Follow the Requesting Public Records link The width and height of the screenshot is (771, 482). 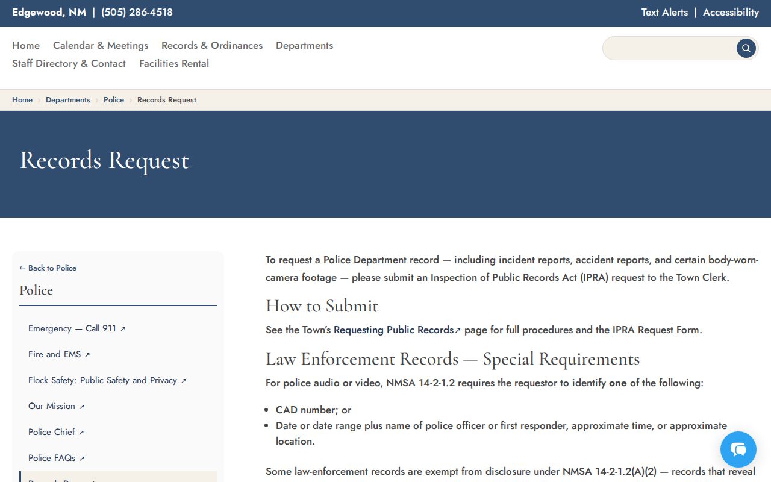click(x=397, y=330)
